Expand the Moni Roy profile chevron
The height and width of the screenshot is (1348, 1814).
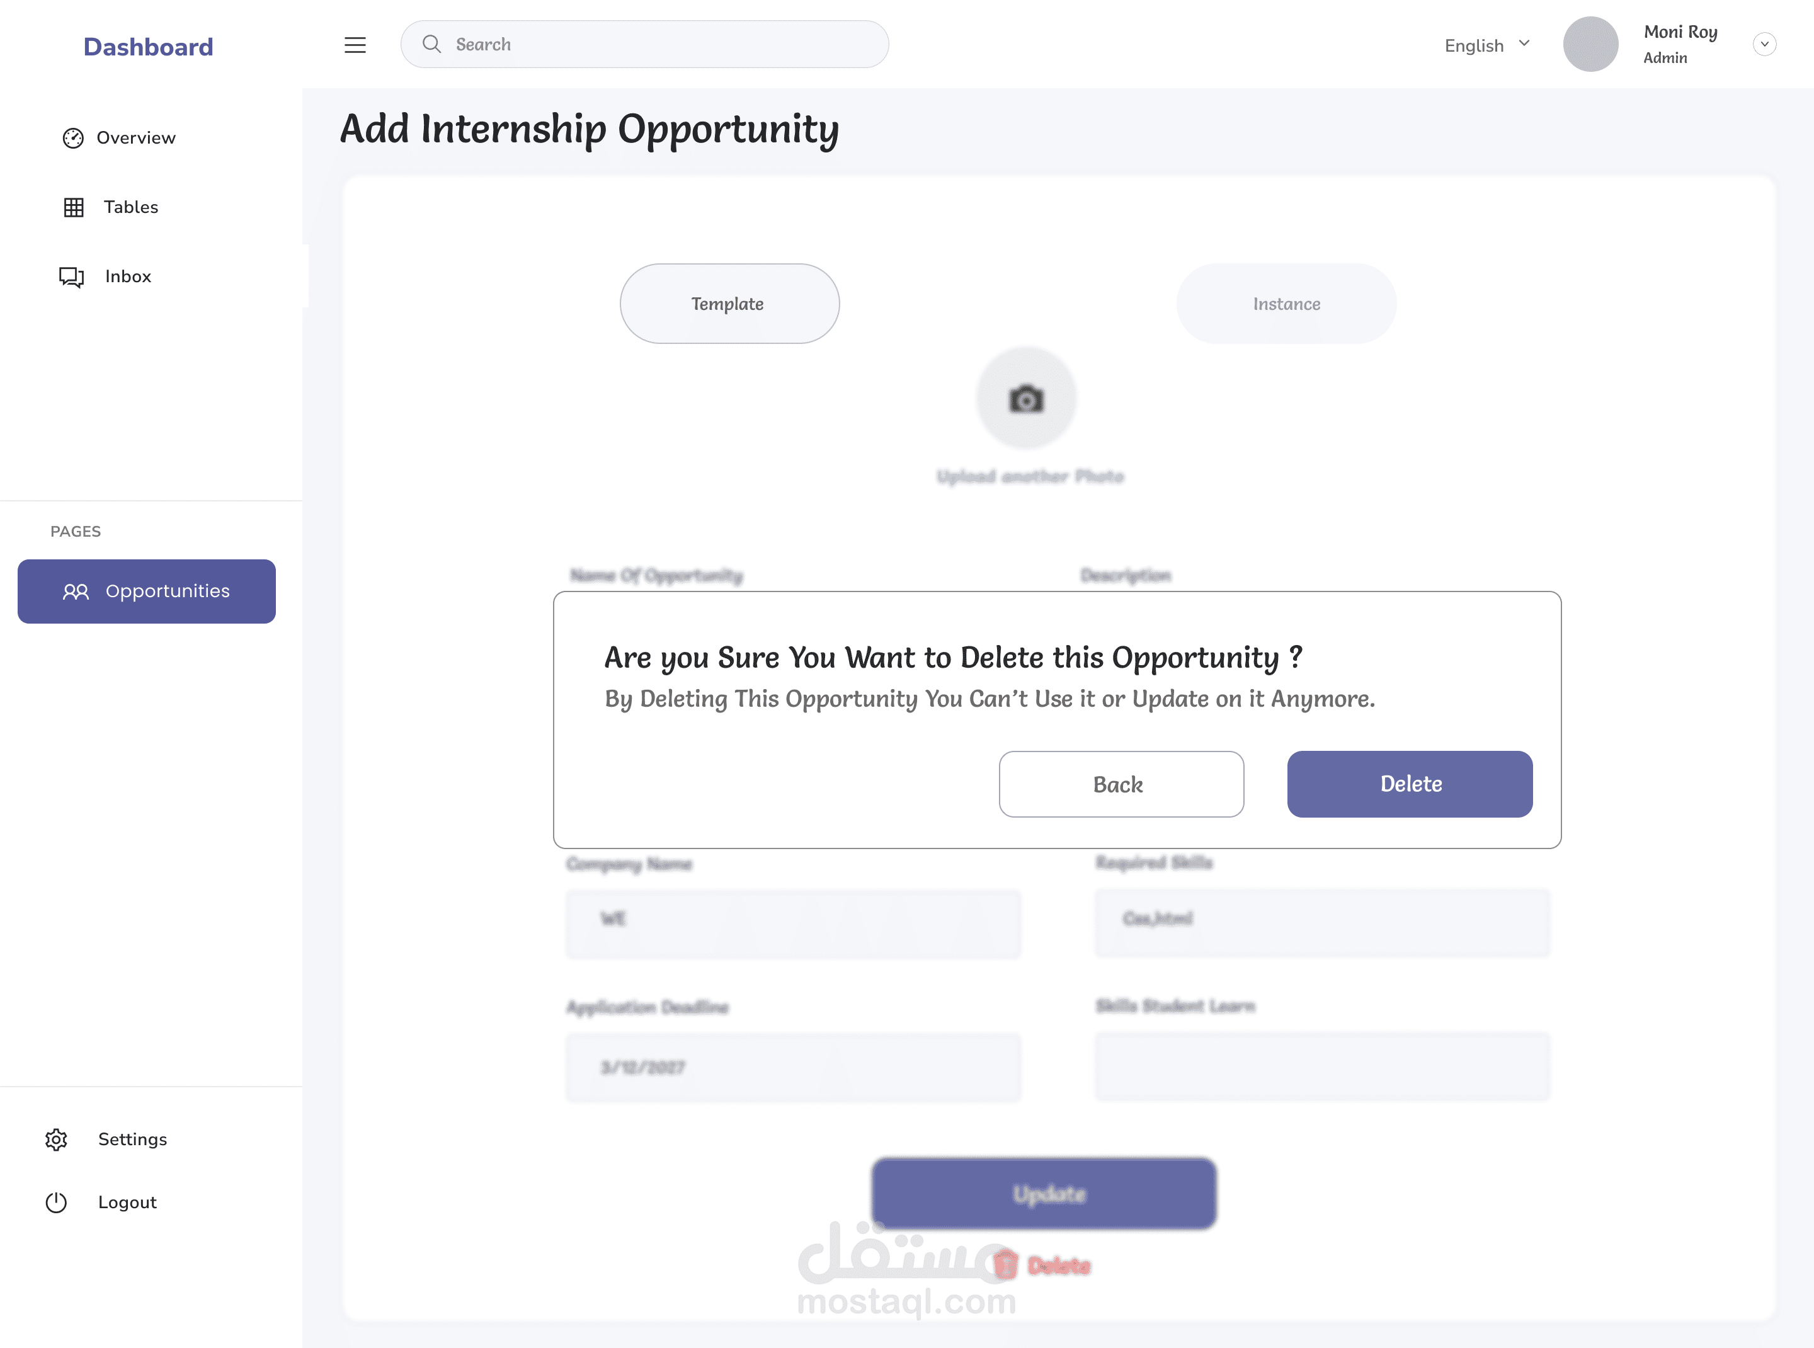click(x=1764, y=44)
